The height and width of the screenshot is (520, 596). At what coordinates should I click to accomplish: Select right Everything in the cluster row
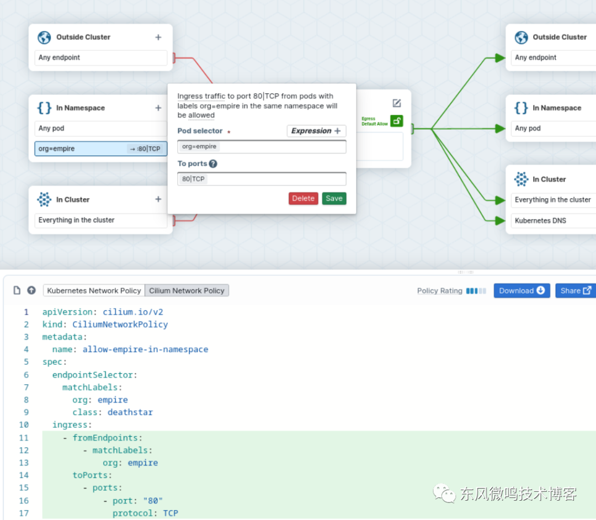554,200
